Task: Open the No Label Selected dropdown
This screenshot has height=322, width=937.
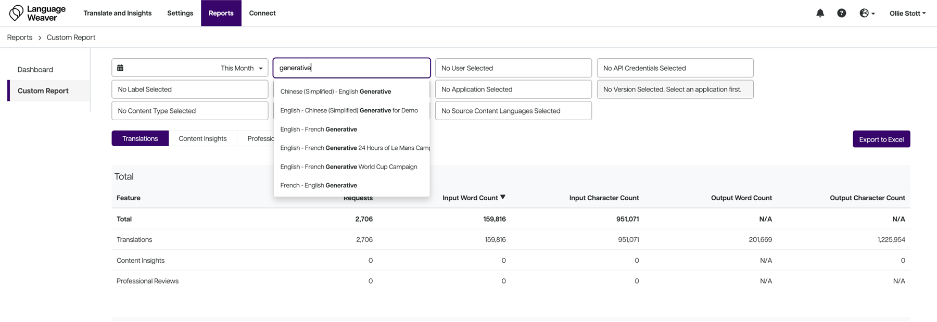Action: 189,89
